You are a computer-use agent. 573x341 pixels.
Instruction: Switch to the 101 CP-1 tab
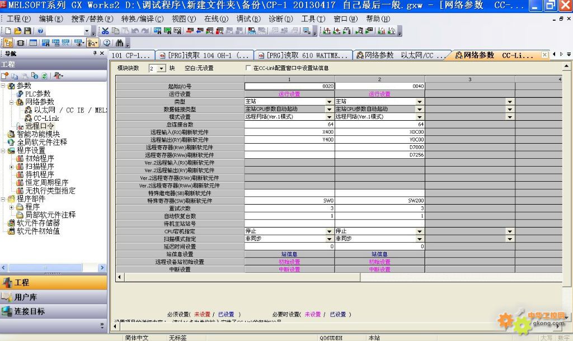(x=131, y=55)
